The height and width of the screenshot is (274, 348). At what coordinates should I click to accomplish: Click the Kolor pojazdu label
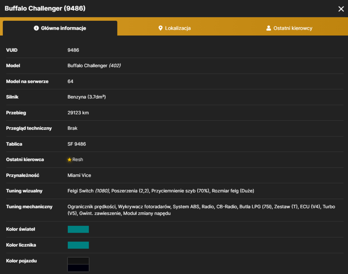click(x=21, y=261)
